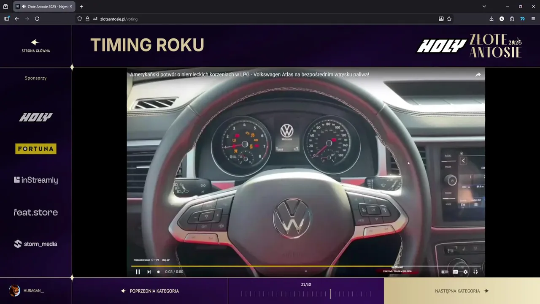
Task: Open tracking protection shield panel
Action: pos(79,19)
